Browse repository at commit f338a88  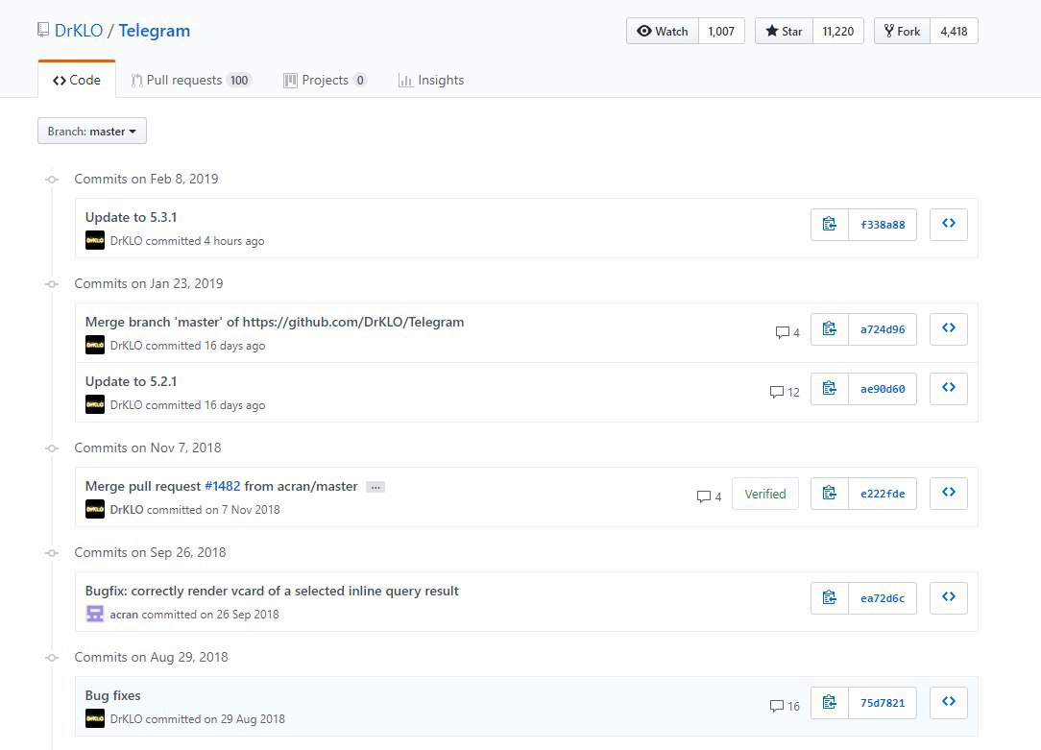click(948, 225)
